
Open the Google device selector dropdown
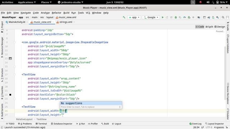coord(151,17)
